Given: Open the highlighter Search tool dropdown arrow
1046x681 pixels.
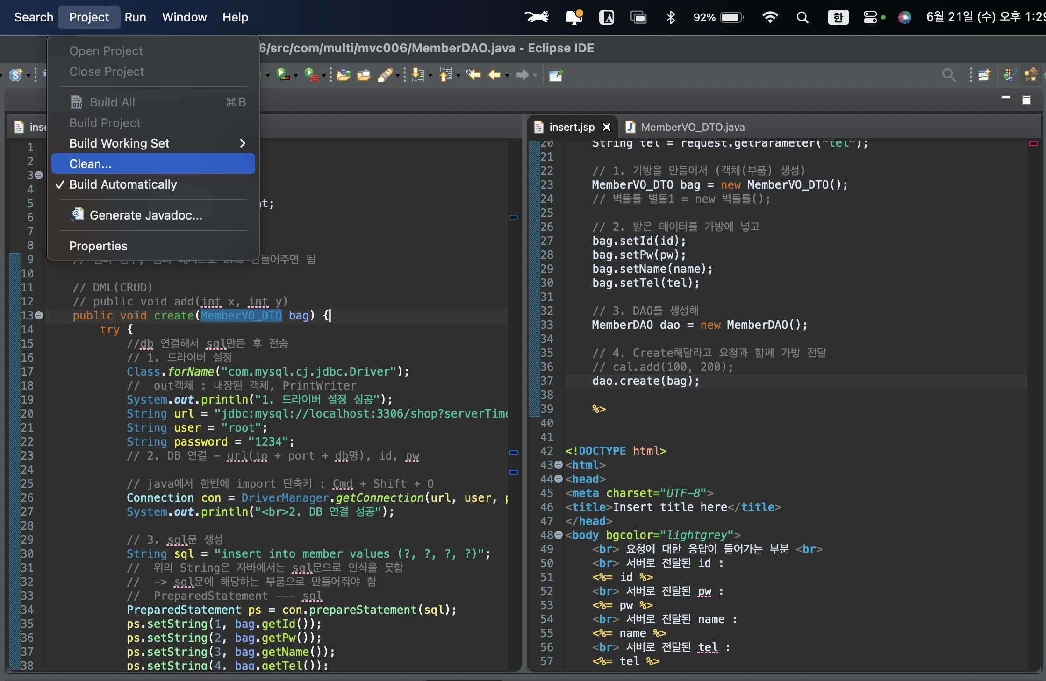Looking at the screenshot, I should pos(397,75).
